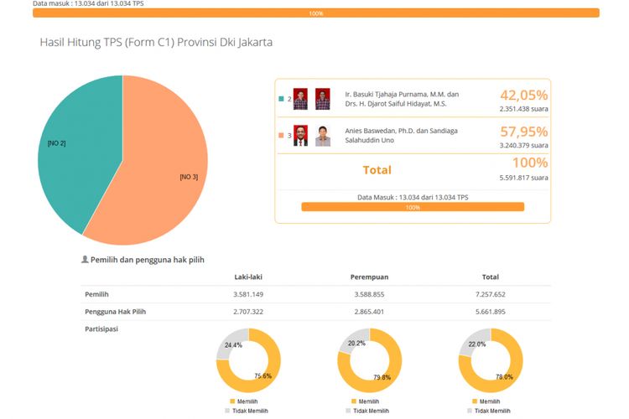629x419 pixels.
Task: Click the right photo of candidate pair 2
Action: 323,99
